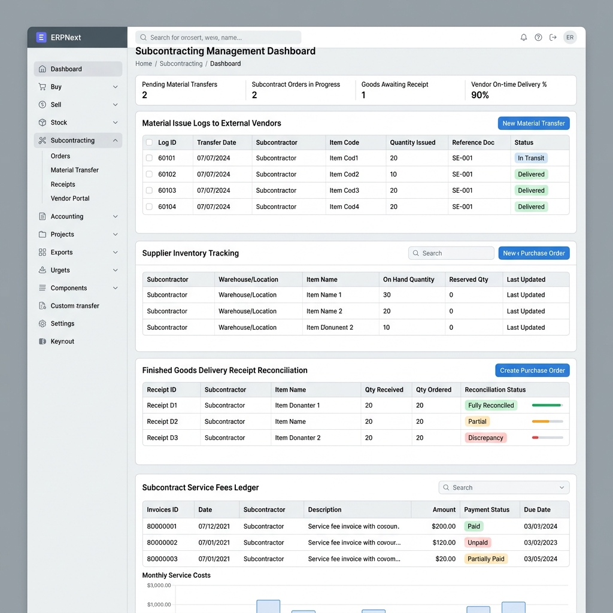Click invoice ID 80000002
This screenshot has width=613, height=613.
(162, 542)
